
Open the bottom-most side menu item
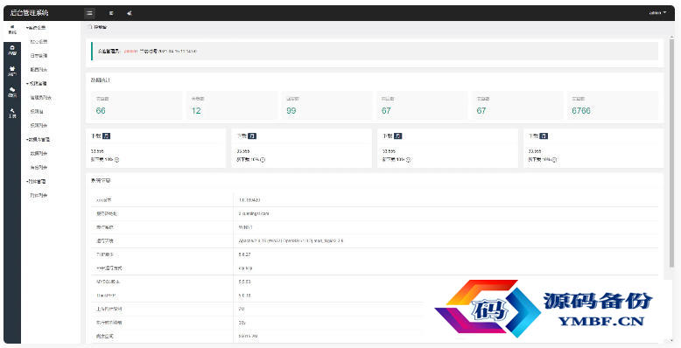click(39, 195)
